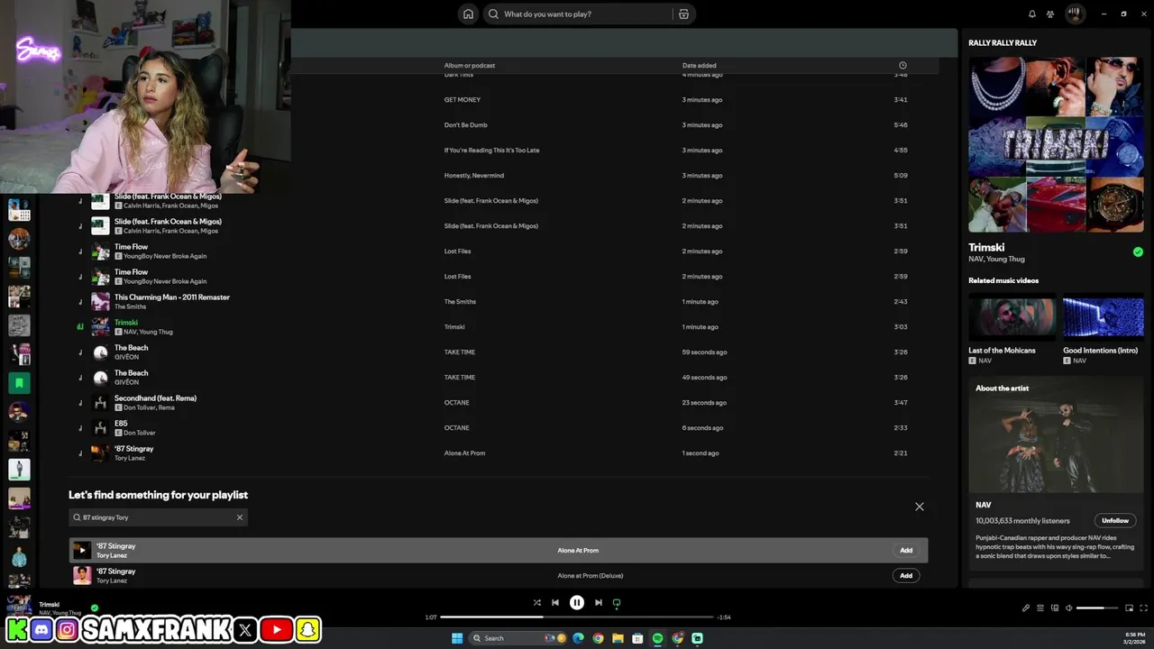Viewport: 1154px width, 649px height.
Task: Click the Unfollow button for NAV
Action: 1115,520
